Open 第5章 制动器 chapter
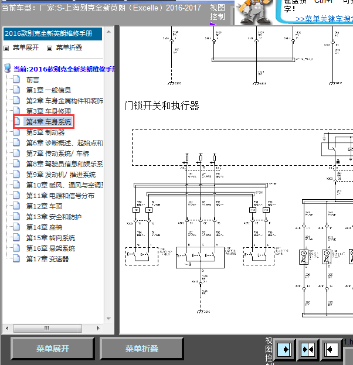Image resolution: width=353 pixels, height=365 pixels. [45, 132]
